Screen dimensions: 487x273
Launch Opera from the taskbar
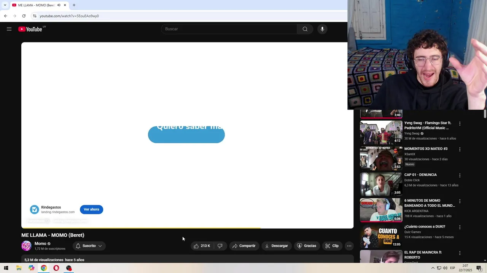56,268
